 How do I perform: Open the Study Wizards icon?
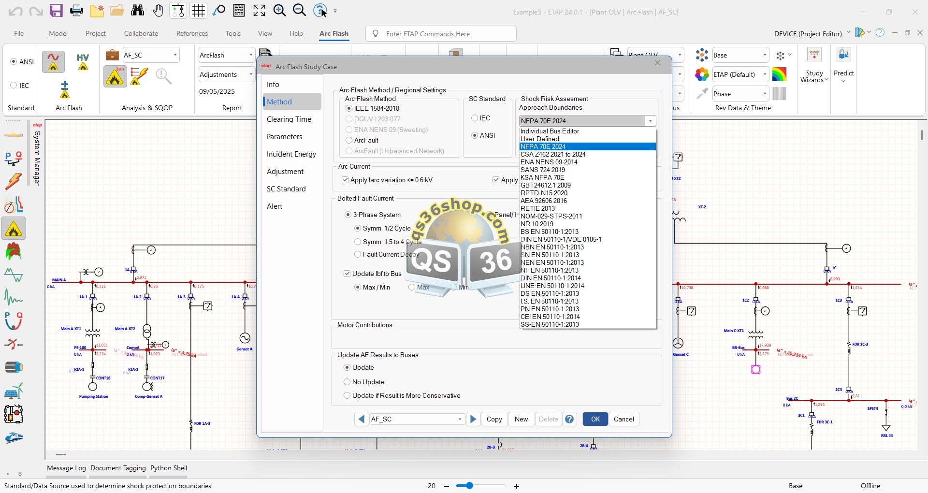[x=814, y=65]
